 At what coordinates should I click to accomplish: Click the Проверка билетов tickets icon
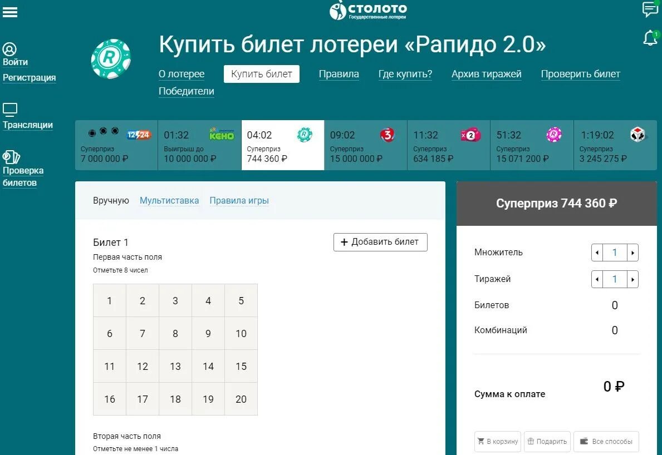point(11,157)
